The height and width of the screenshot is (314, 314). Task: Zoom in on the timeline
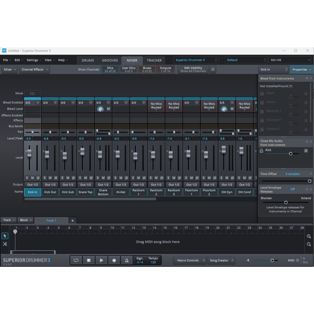click(x=309, y=236)
